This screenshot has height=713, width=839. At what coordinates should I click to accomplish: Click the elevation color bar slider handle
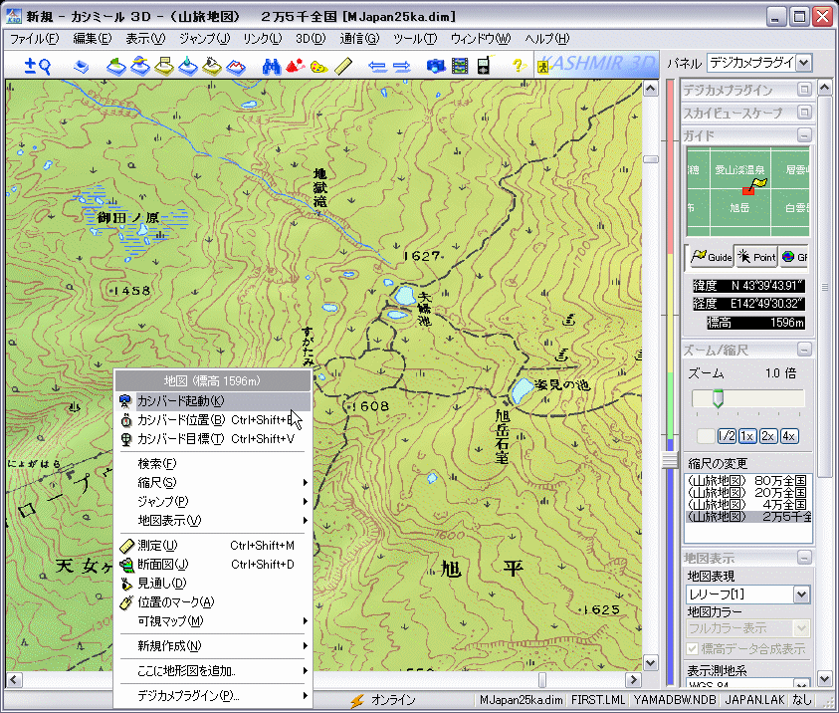click(x=669, y=460)
